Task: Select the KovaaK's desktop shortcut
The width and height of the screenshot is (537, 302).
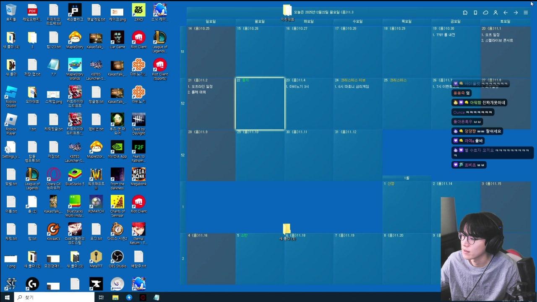Action: [x=53, y=232]
